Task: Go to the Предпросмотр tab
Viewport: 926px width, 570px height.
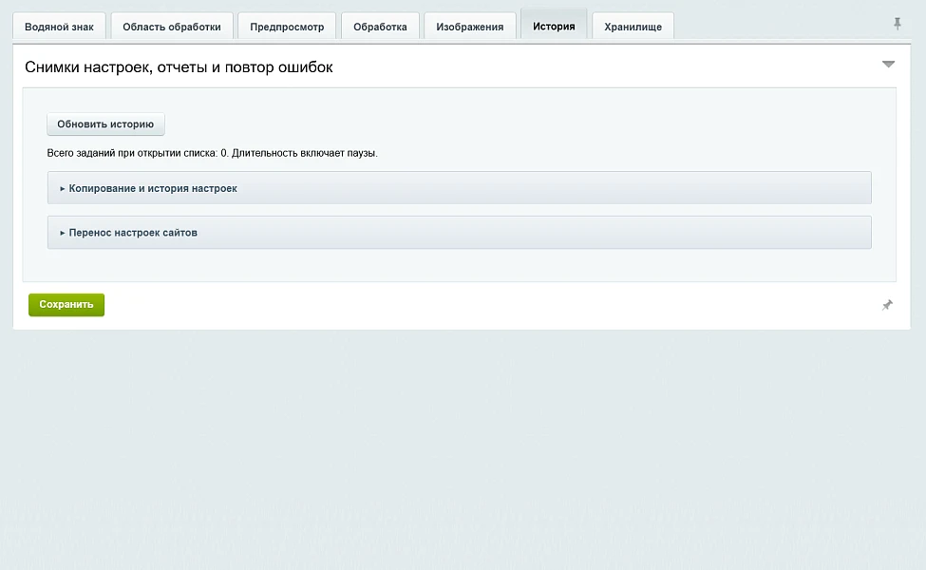Action: (287, 26)
